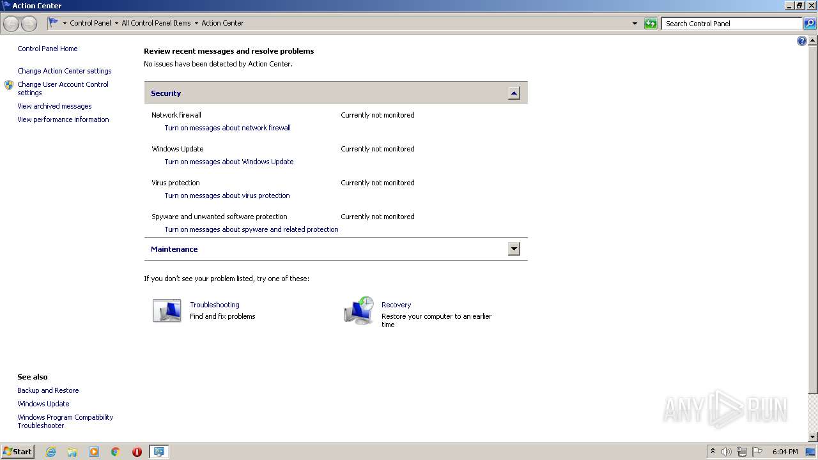Click the refresh button beside address bar

[651, 24]
